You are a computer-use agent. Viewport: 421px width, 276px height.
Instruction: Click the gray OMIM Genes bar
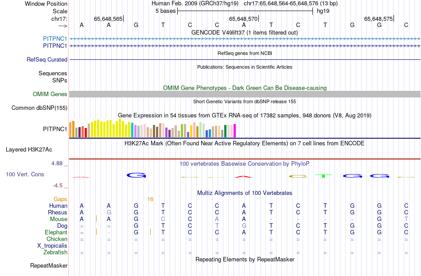point(245,94)
